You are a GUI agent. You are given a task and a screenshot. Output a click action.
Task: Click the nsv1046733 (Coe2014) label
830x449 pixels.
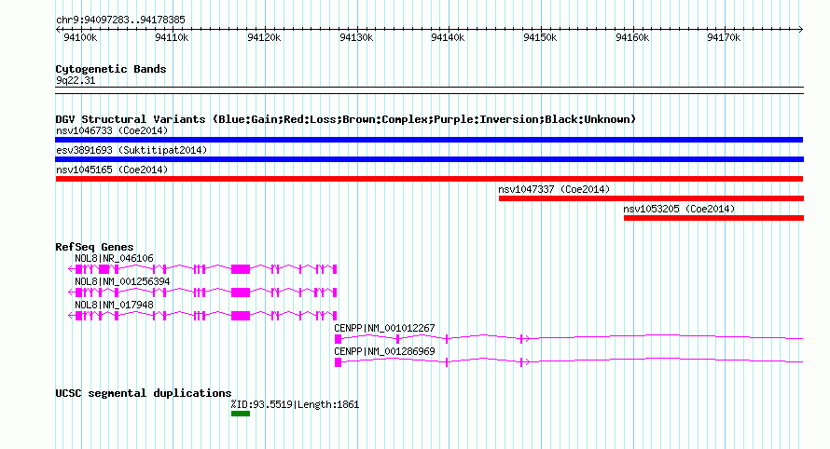112,130
